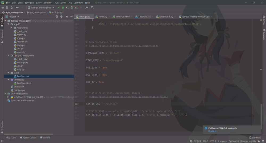Open settings with the wrench icon
This screenshot has height=143, width=266.
pos(87,8)
